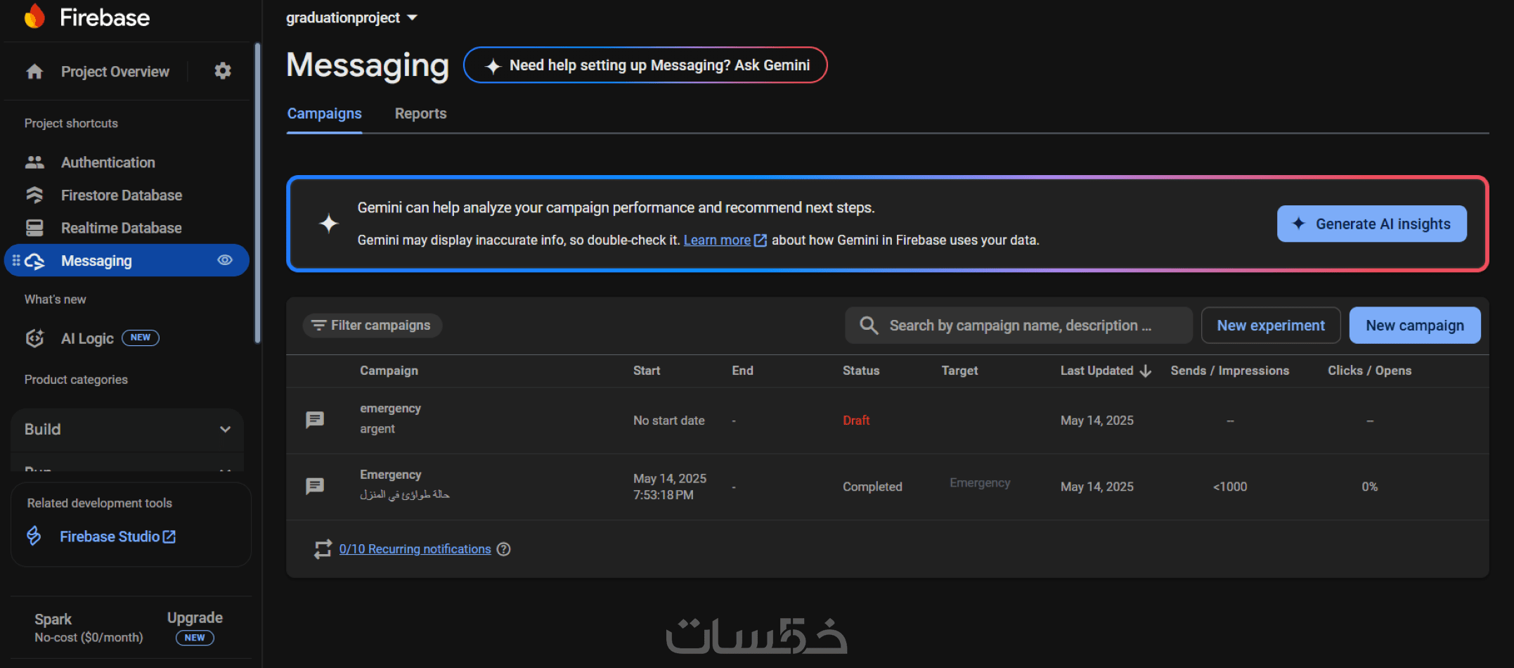
Task: Click the AI Logic sparkle icon
Action: point(34,338)
